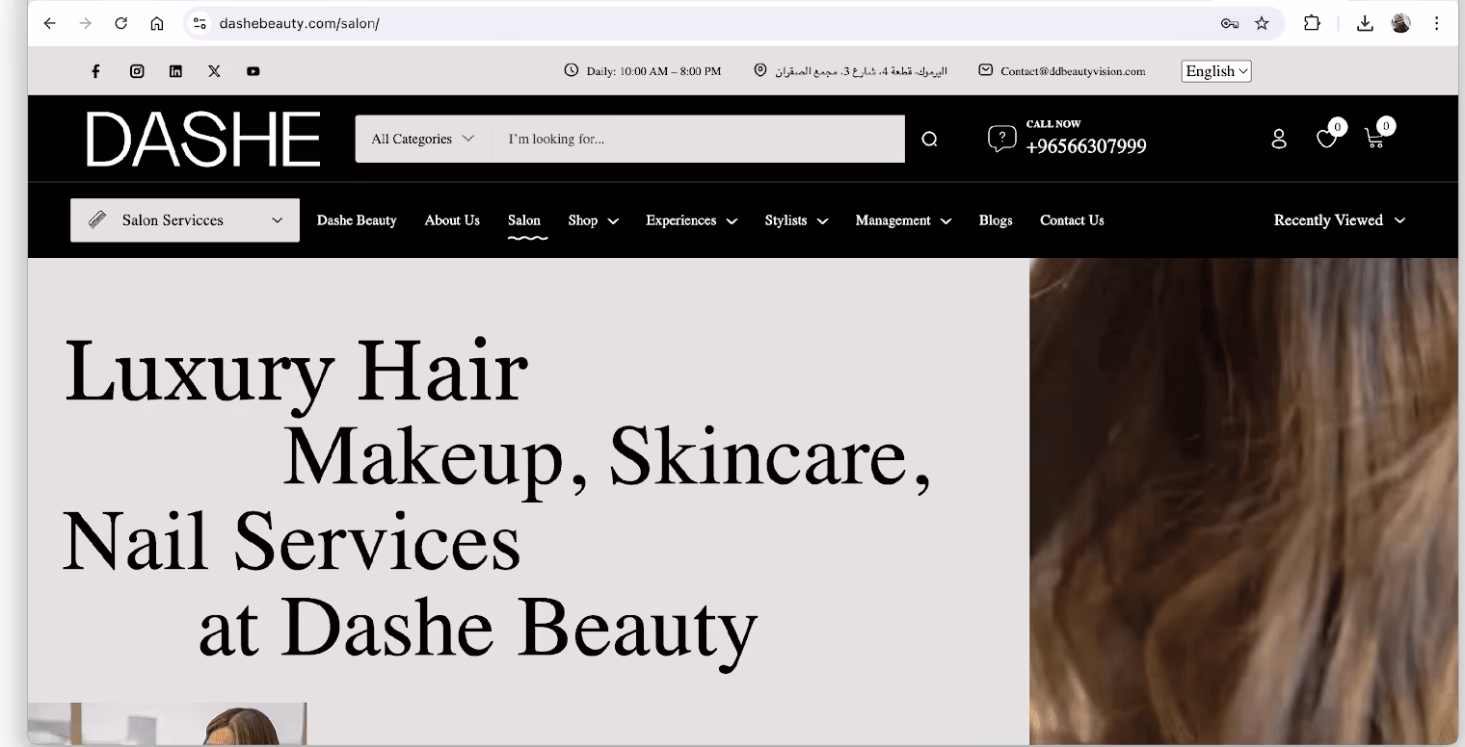Open Chrome three-dot menu
Viewport: 1465px width, 747px height.
tap(1437, 23)
